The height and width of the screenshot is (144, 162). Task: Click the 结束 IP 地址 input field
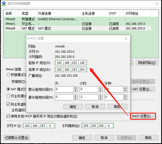click(71, 70)
